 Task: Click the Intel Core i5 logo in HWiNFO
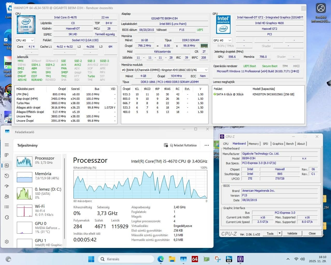26,25
